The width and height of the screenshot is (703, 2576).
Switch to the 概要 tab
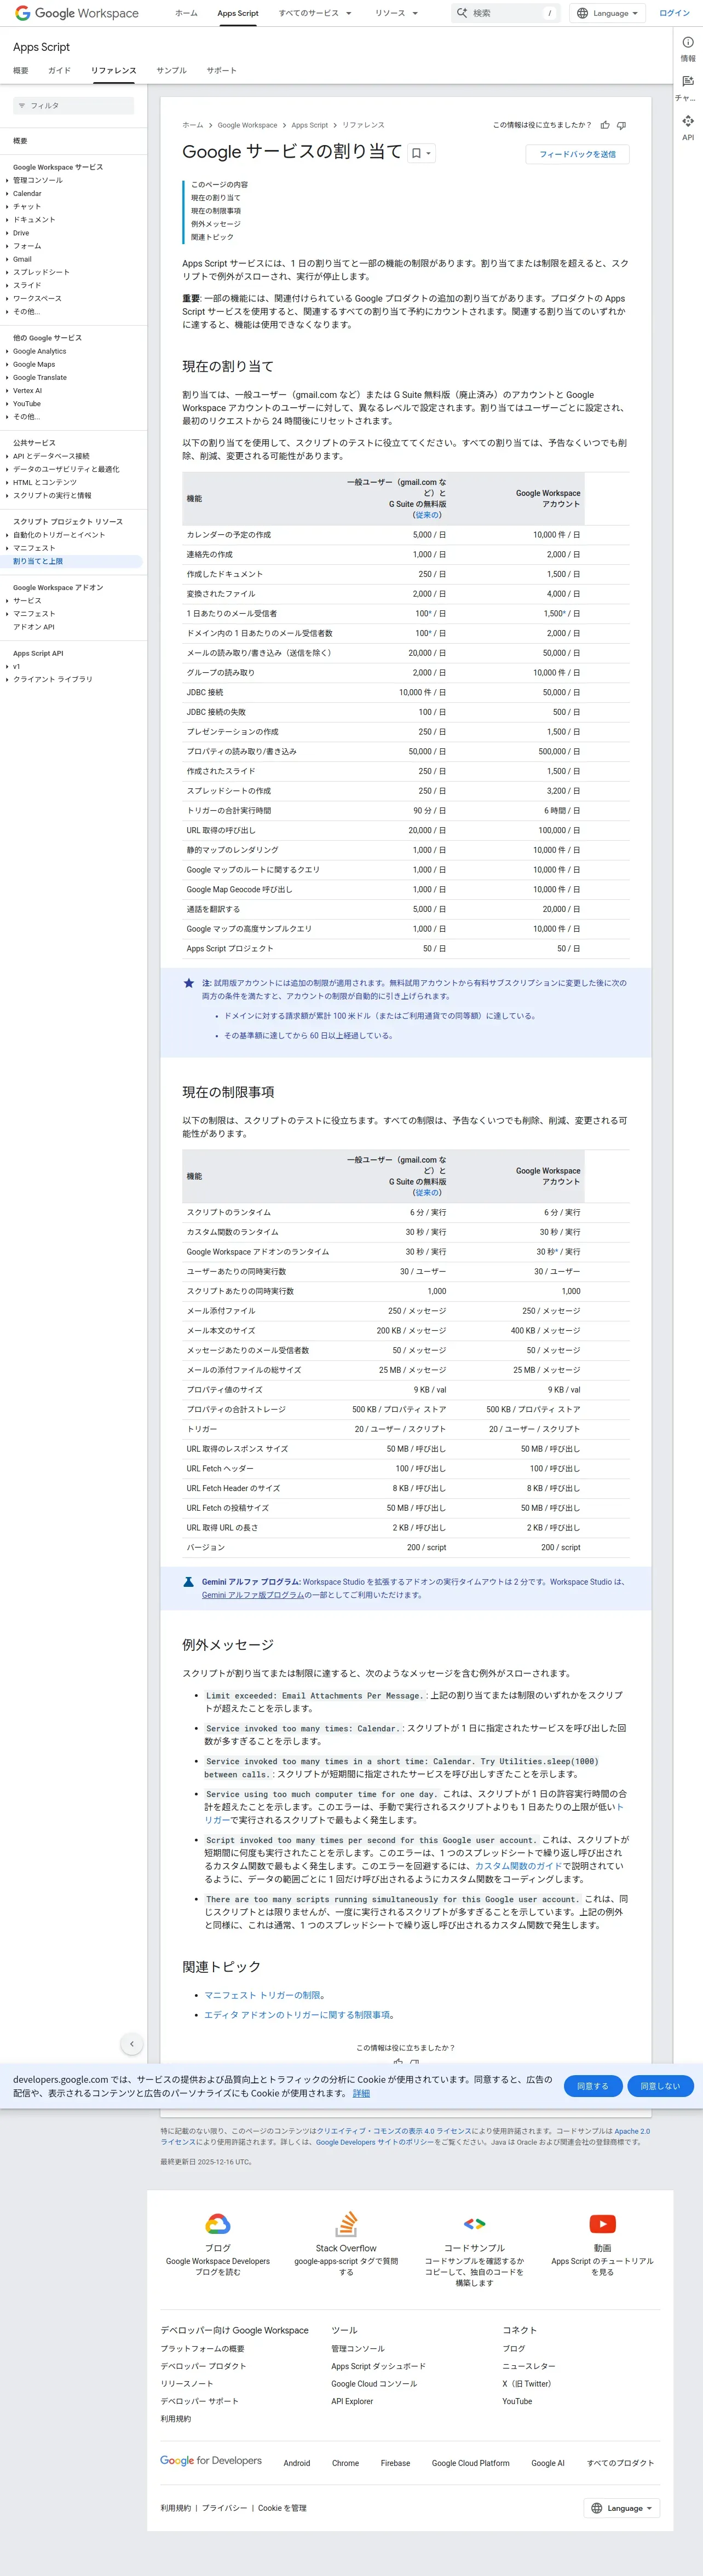click(21, 71)
